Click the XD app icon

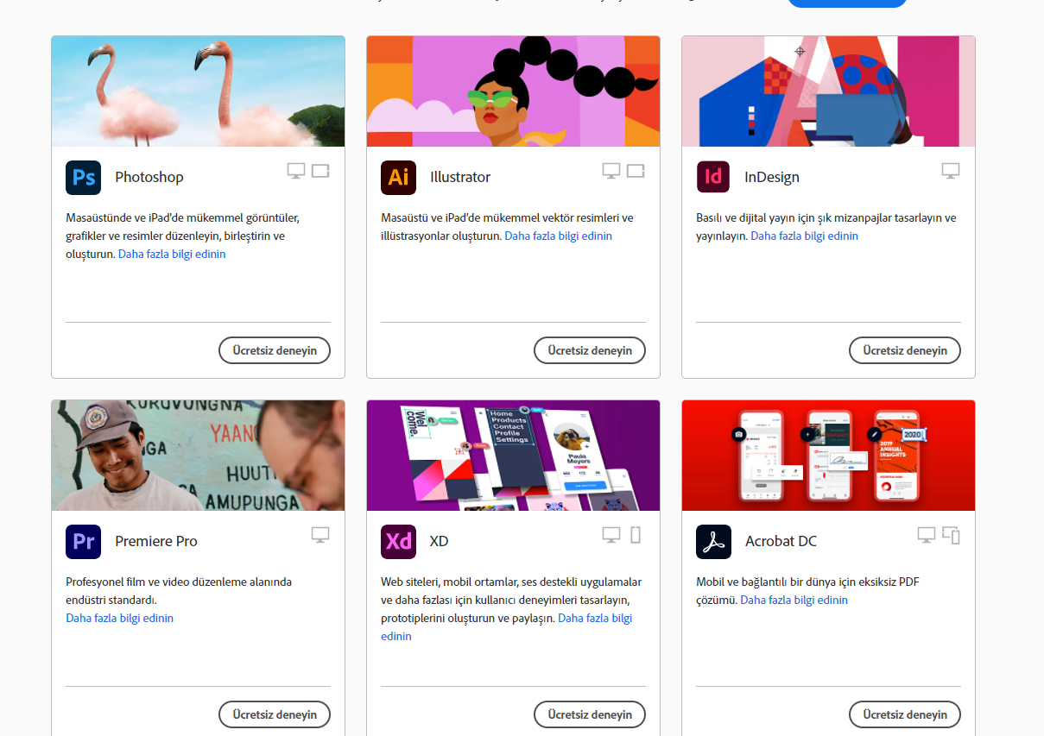coord(398,541)
